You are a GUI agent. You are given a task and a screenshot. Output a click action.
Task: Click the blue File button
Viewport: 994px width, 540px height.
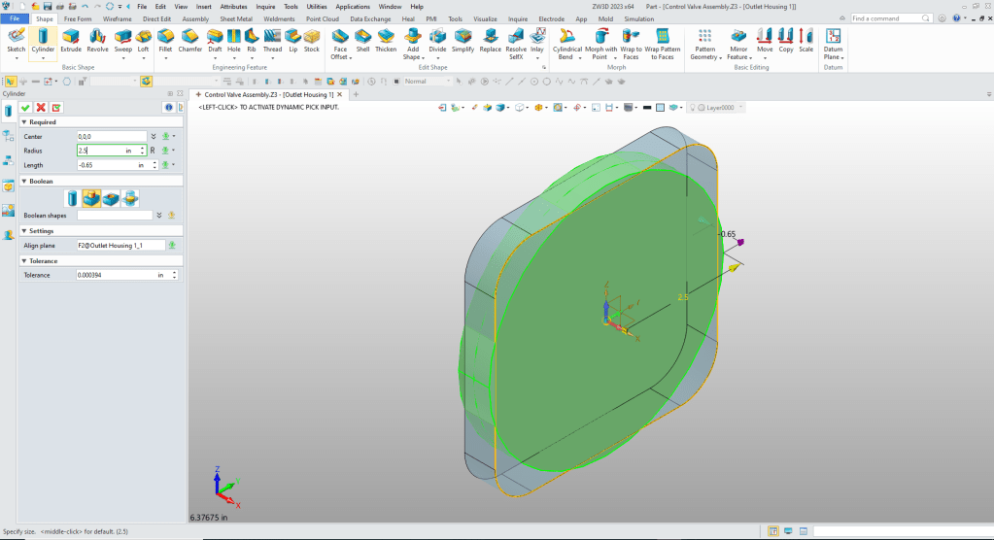(x=16, y=18)
